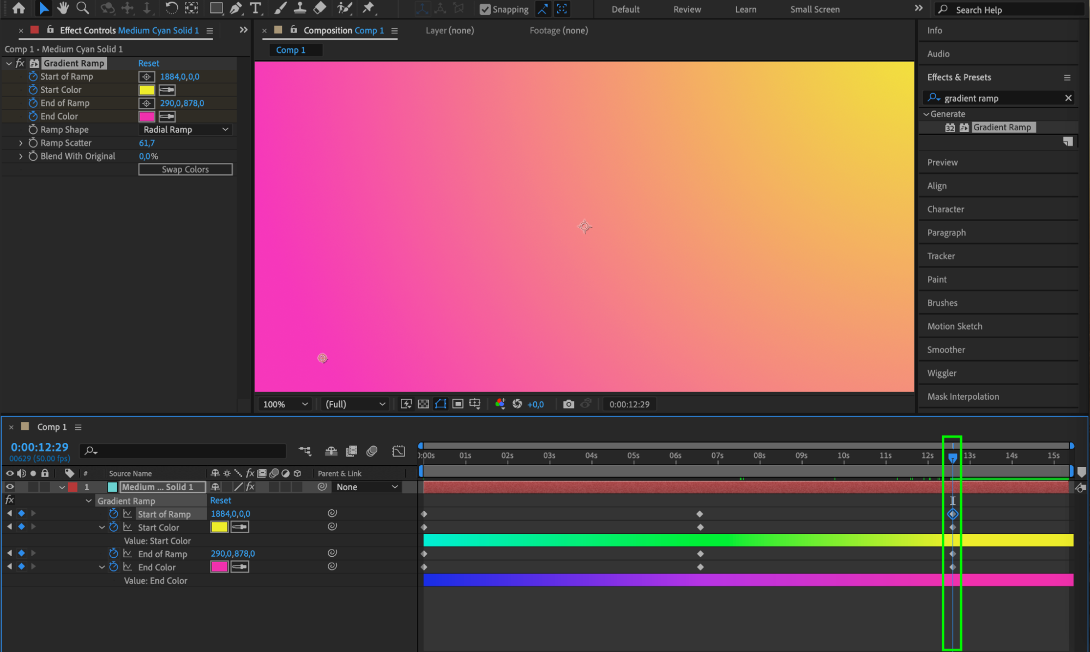1090x652 pixels.
Task: Select the Type tool
Action: point(255,8)
